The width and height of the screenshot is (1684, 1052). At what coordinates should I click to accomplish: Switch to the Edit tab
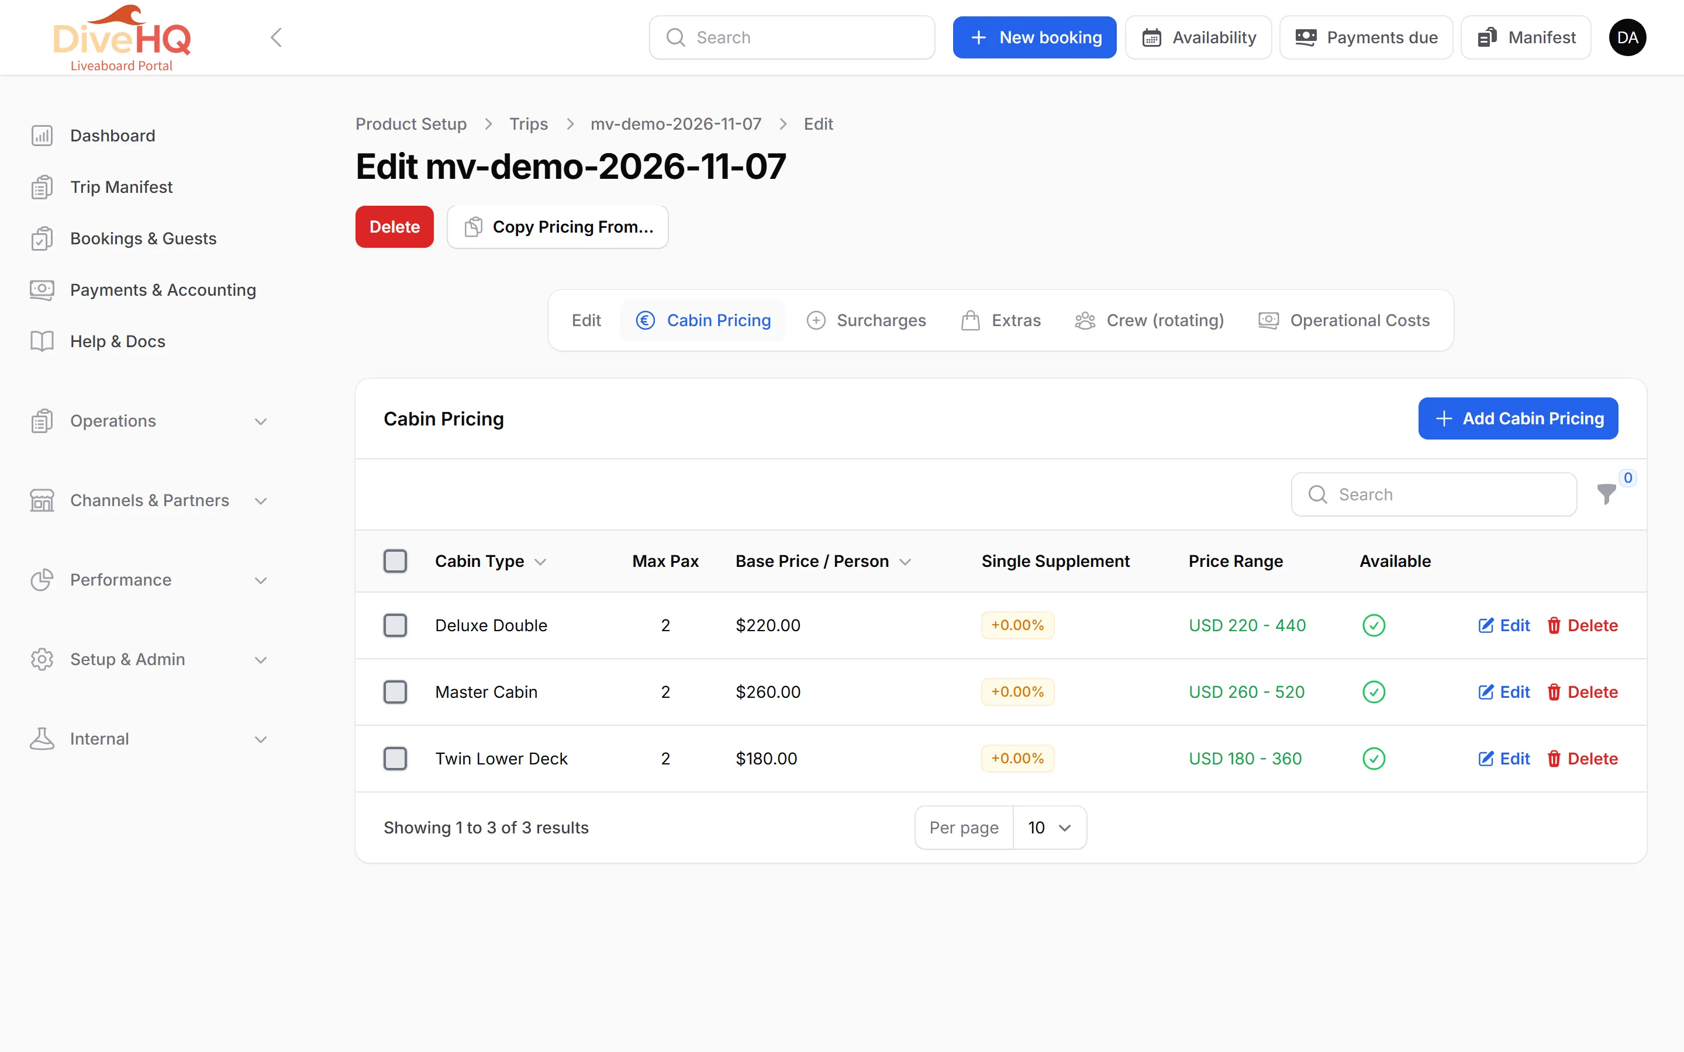pyautogui.click(x=586, y=321)
